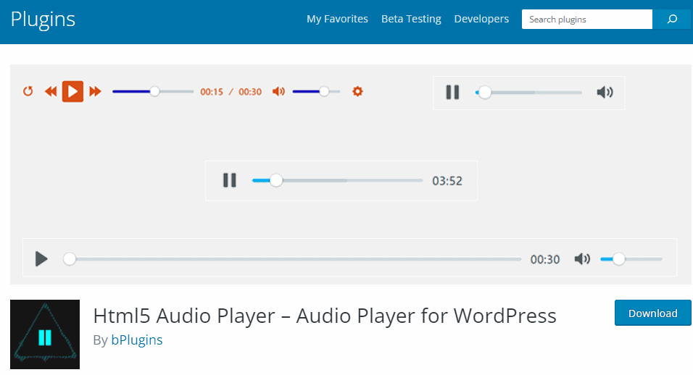The height and width of the screenshot is (375, 693).
Task: Open the Developers menu link
Action: pos(481,19)
